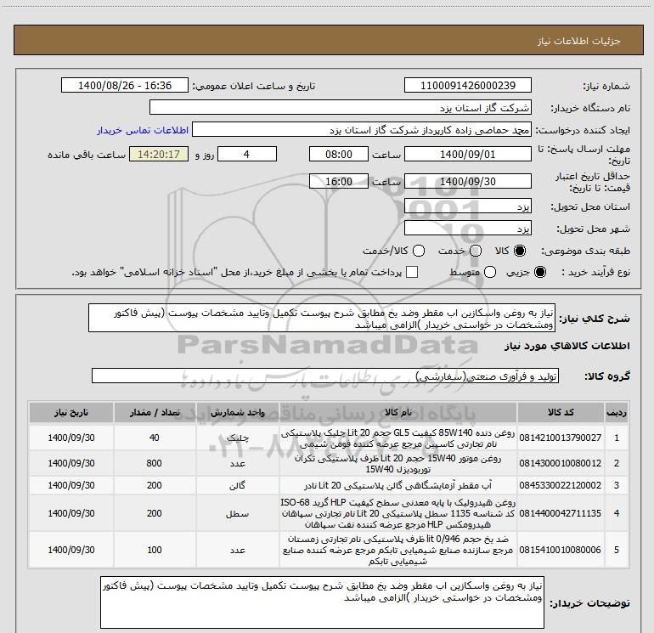Screen dimensions: 654x633
Task: Click unit cell سطل
Action: pyautogui.click(x=237, y=514)
